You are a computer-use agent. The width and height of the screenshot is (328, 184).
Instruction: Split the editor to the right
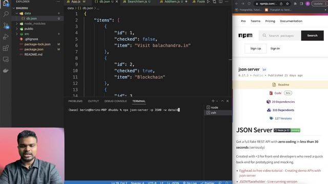pos(220,2)
